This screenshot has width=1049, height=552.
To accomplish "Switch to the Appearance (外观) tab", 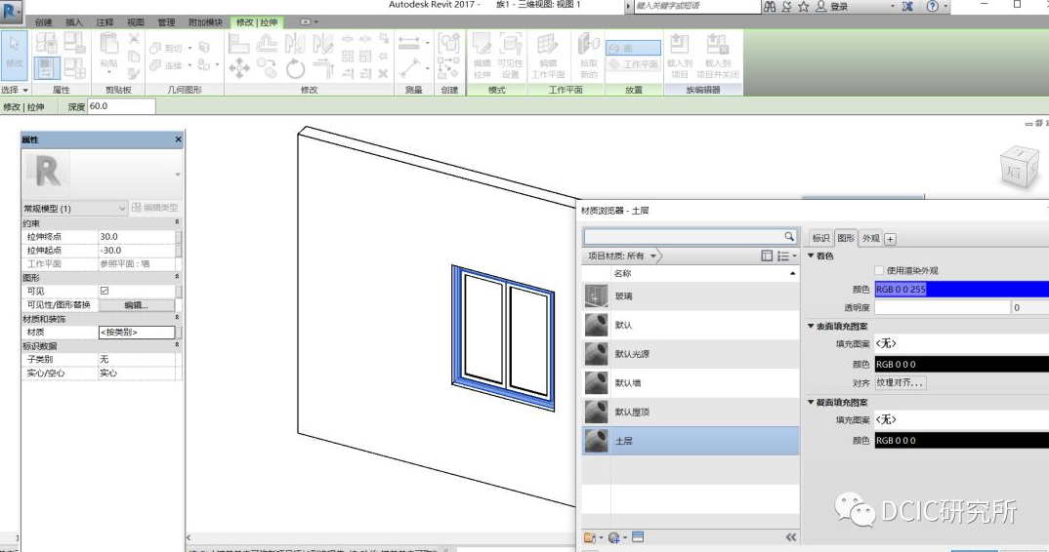I will pyautogui.click(x=870, y=238).
